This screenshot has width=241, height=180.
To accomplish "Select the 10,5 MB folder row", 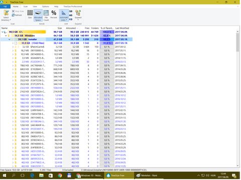I will pos(66,54).
